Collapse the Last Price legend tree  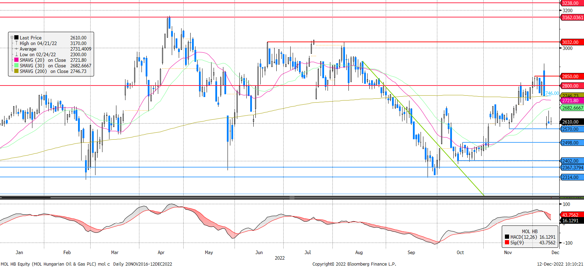click(12, 37)
